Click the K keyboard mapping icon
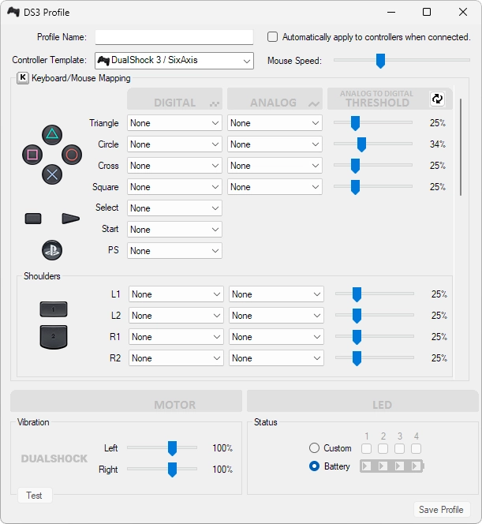The width and height of the screenshot is (482, 524). point(23,78)
